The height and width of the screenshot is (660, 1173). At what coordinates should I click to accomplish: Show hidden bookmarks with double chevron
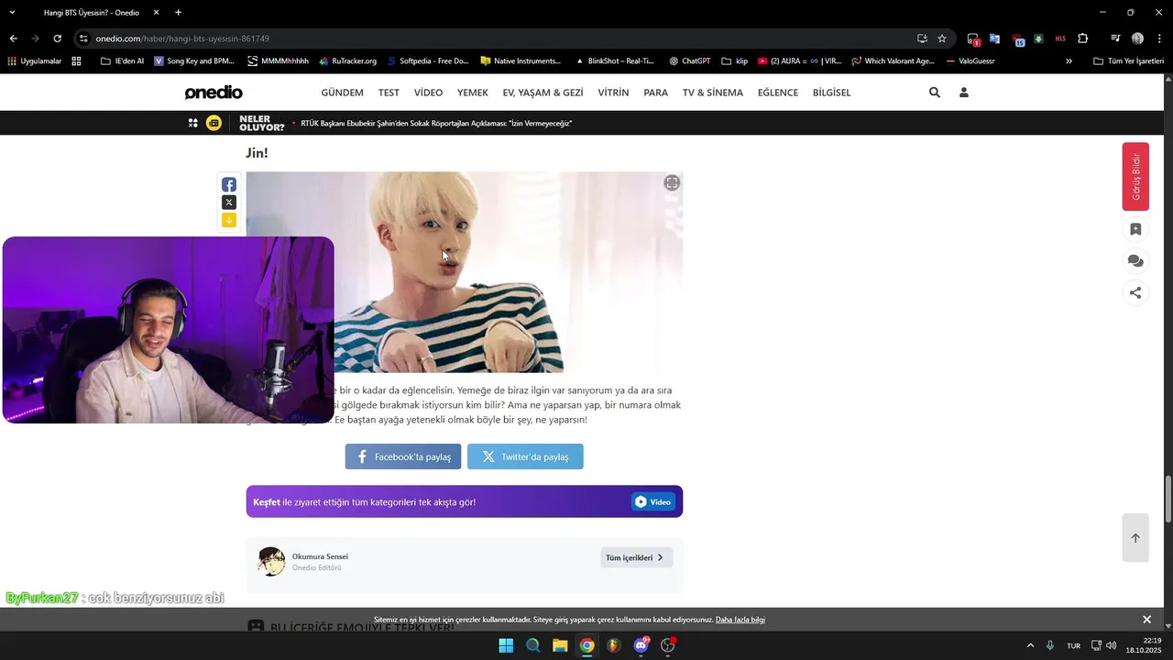coord(1069,61)
